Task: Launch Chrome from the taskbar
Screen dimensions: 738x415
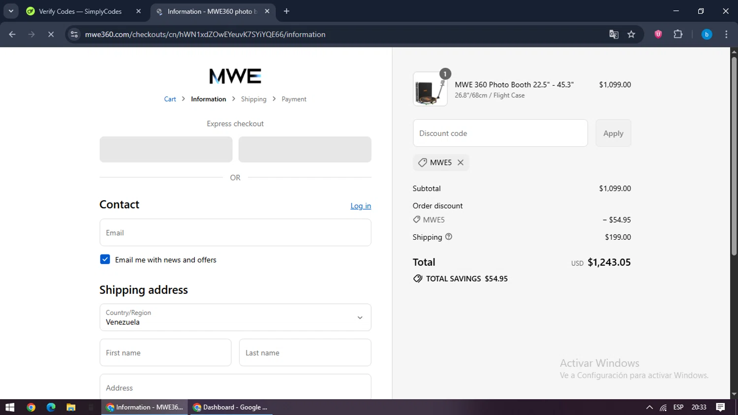Action: pyautogui.click(x=31, y=407)
